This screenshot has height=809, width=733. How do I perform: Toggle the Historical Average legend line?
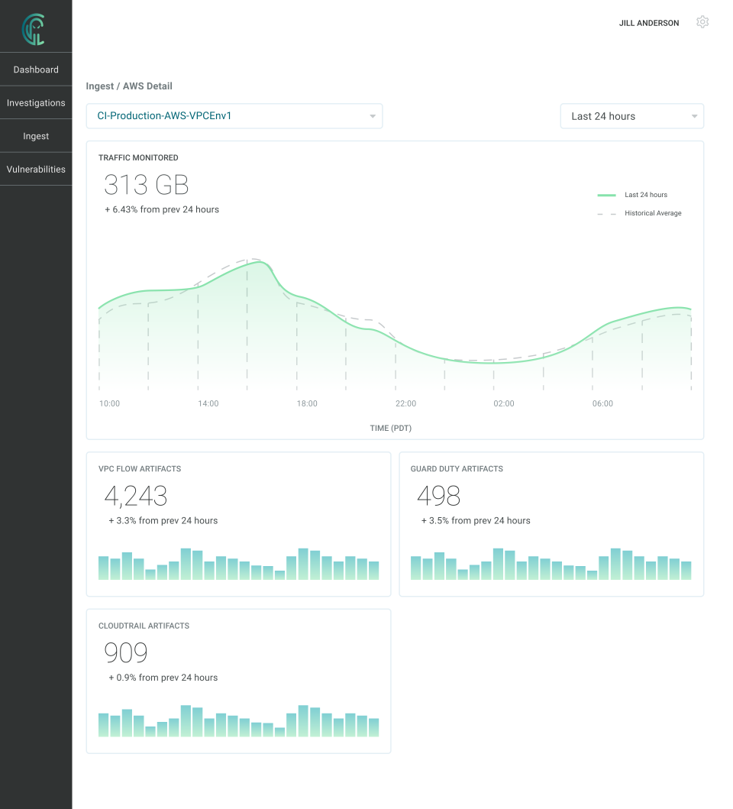coord(606,213)
